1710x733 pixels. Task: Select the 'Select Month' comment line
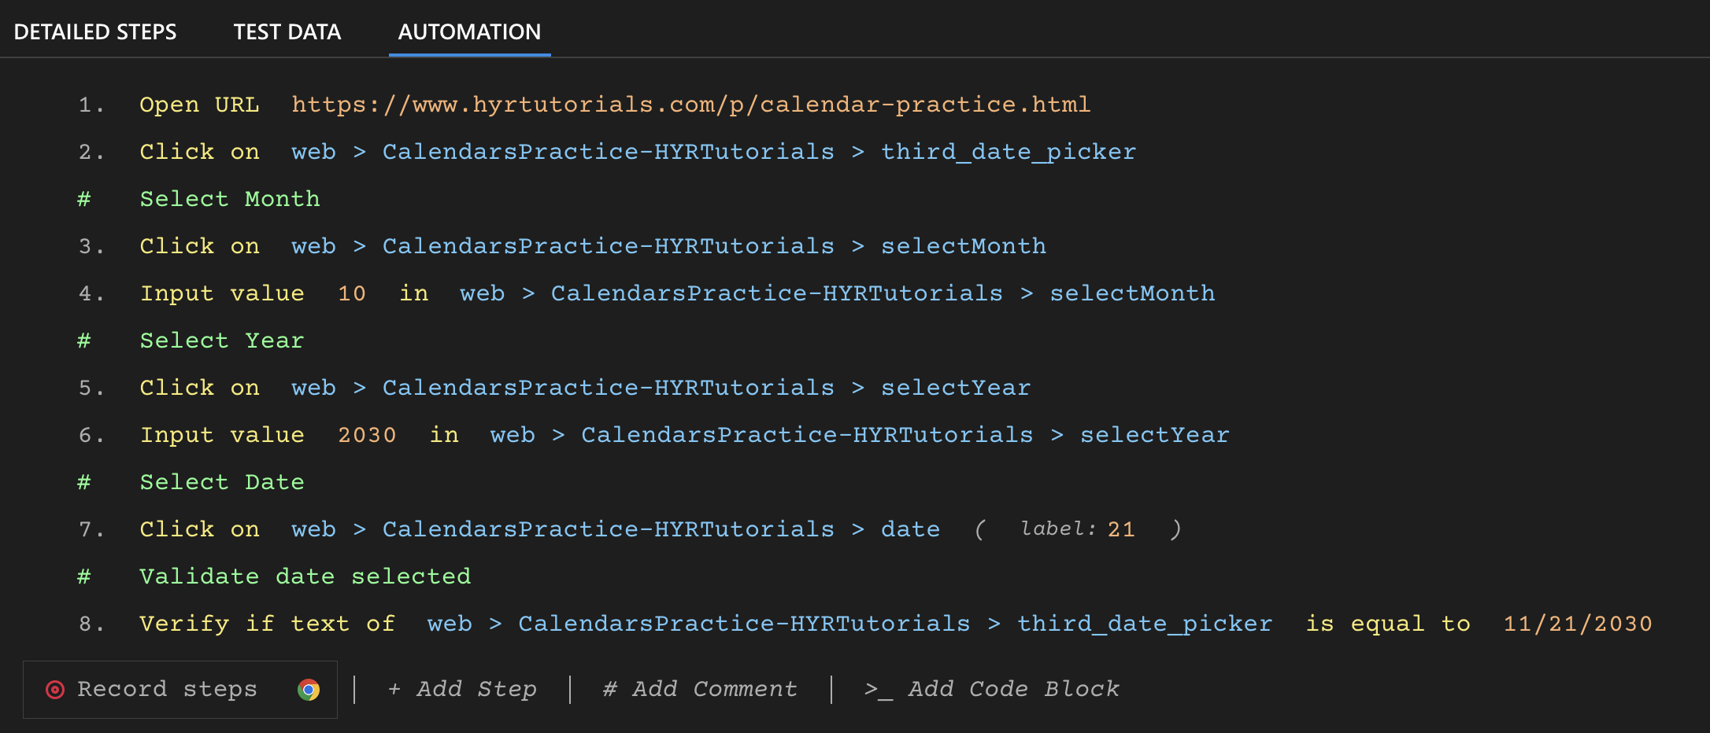230,199
